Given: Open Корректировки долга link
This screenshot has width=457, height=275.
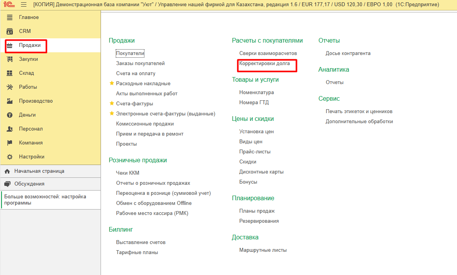Looking at the screenshot, I should [x=264, y=64].
